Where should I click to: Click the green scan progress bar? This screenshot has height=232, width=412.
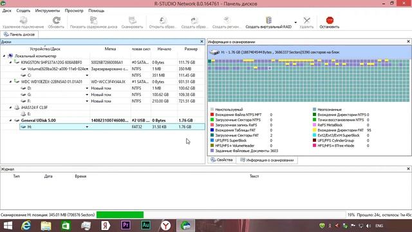[x=120, y=215]
